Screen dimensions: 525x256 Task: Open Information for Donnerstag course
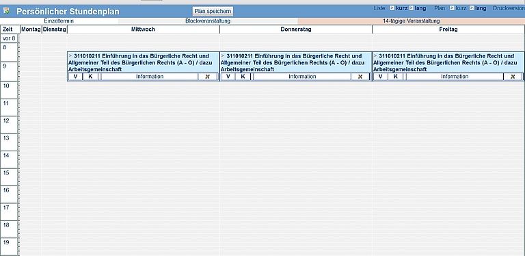(302, 77)
